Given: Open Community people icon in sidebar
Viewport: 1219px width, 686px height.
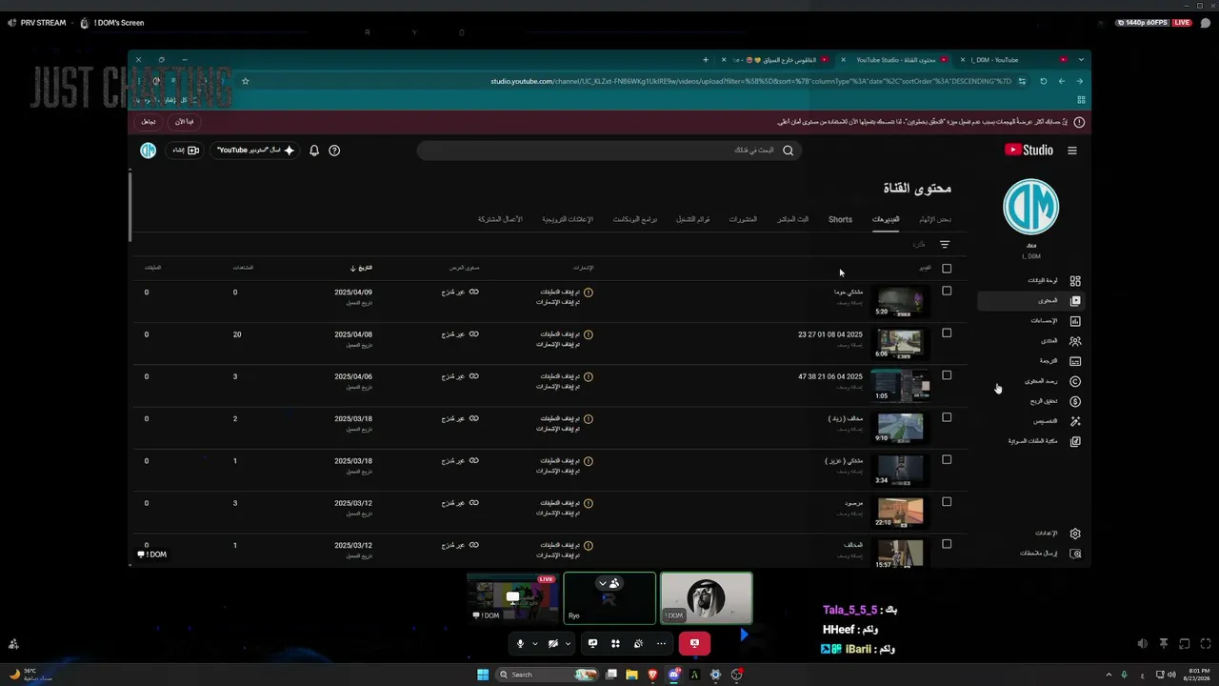Looking at the screenshot, I should 1075,341.
